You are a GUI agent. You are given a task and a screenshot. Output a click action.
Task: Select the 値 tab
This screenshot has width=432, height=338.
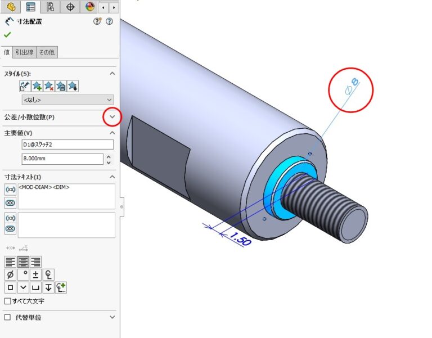(x=7, y=52)
